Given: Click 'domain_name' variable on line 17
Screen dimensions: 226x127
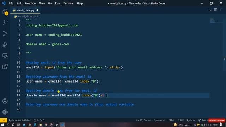Looking at the screenshot, I should (x=36, y=95).
